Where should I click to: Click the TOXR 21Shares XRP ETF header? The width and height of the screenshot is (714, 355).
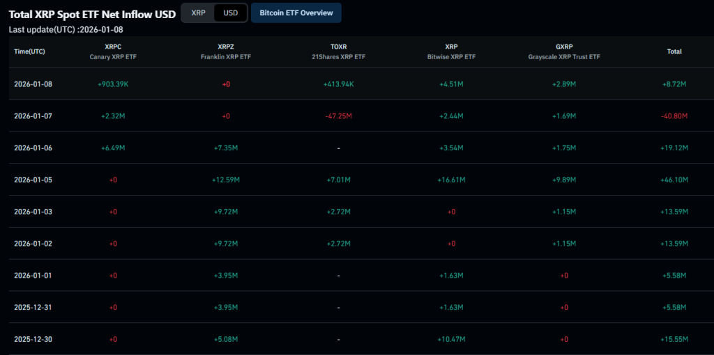coord(338,52)
